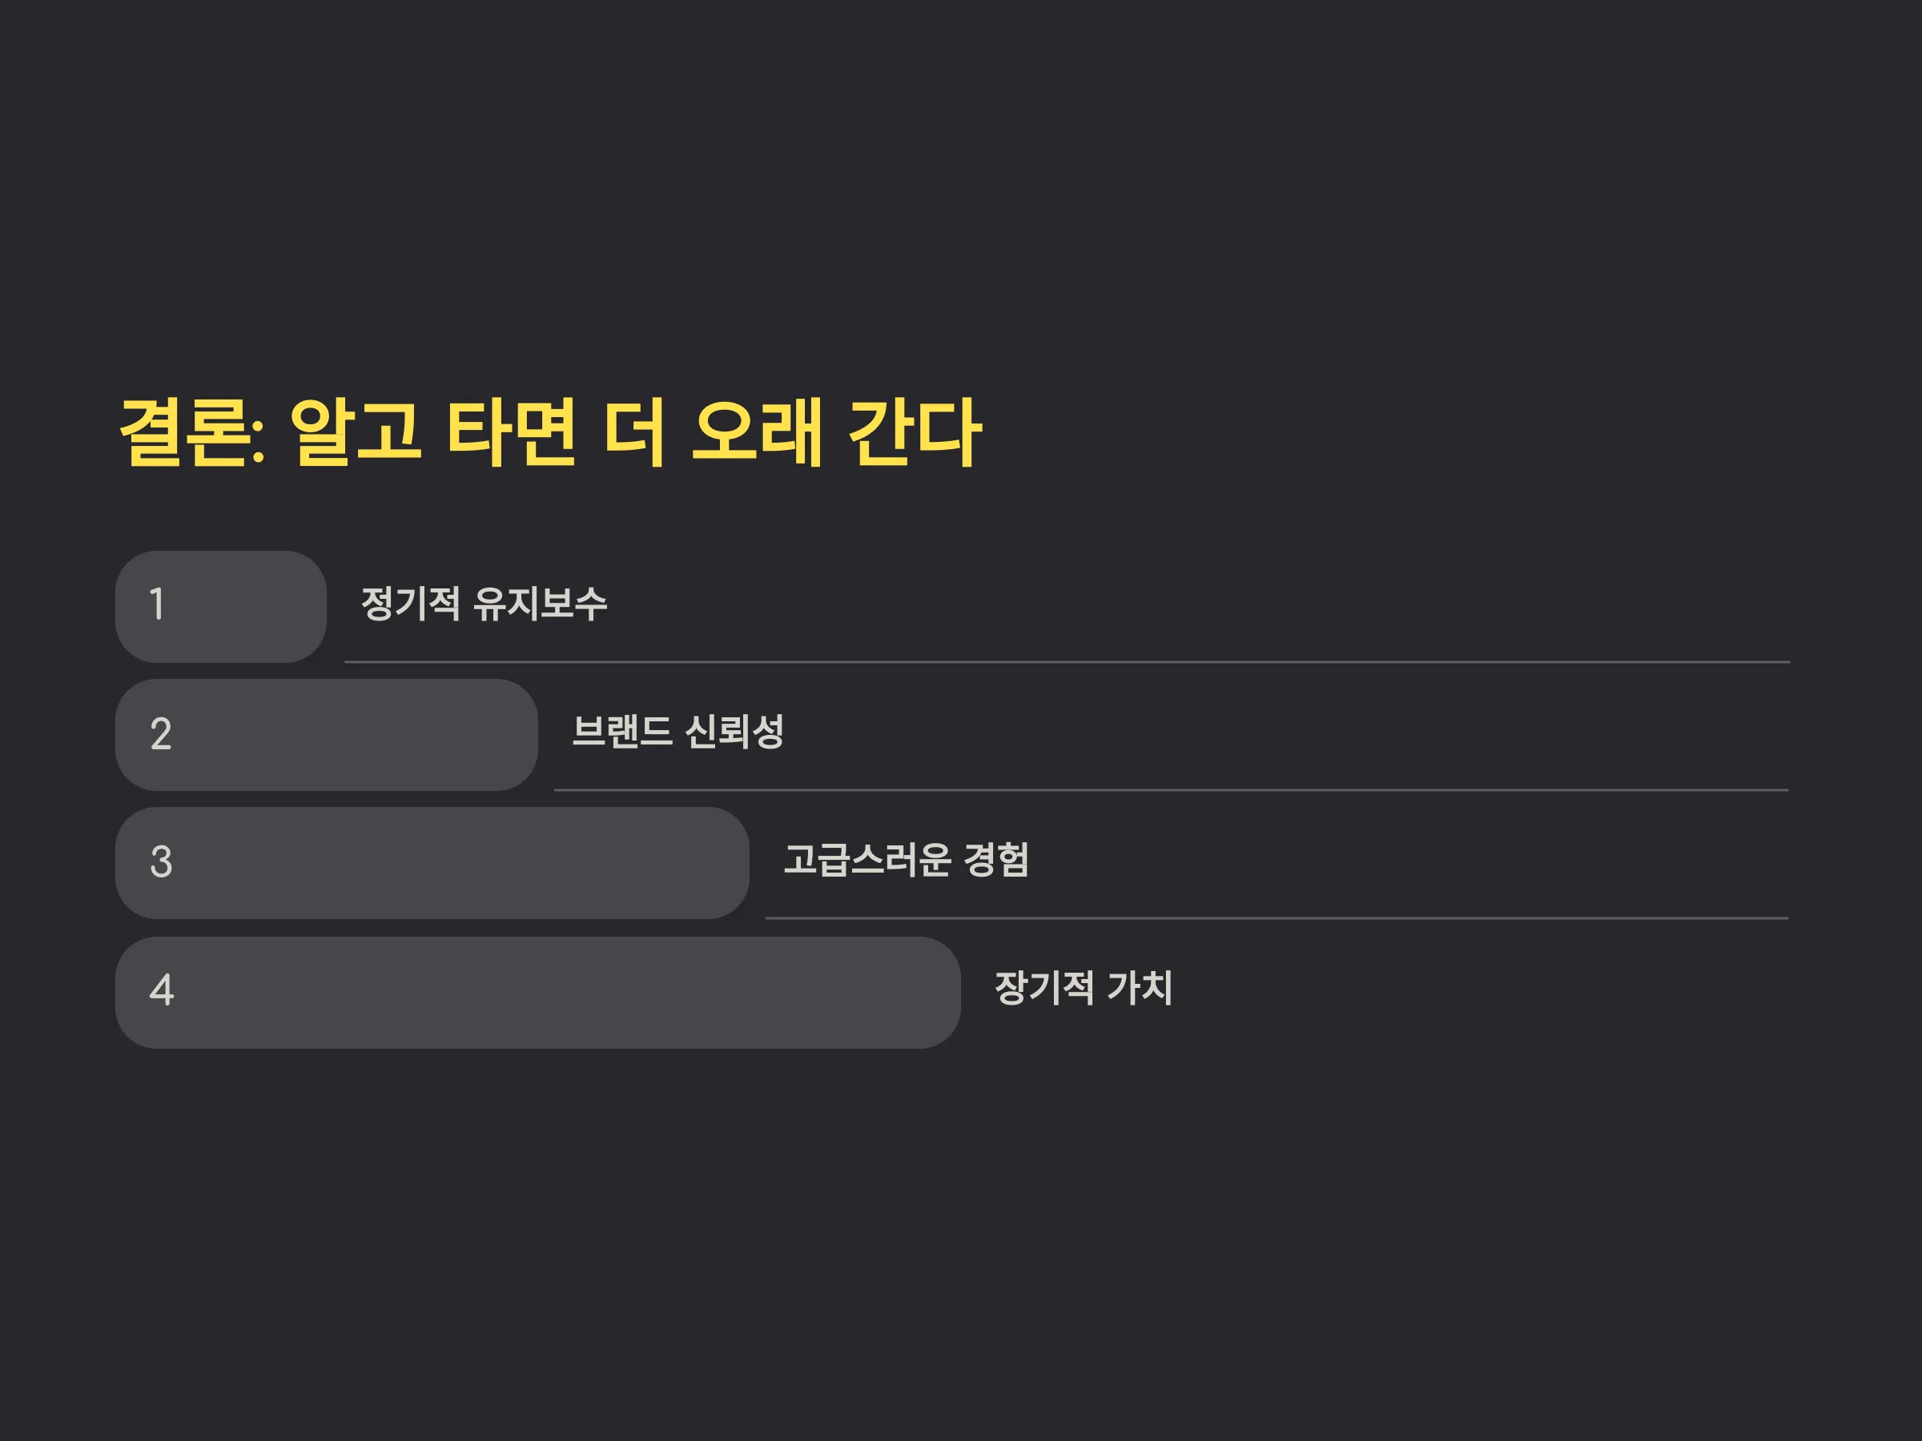Select the 장기적 가치 label
1922x1441 pixels.
(1084, 988)
